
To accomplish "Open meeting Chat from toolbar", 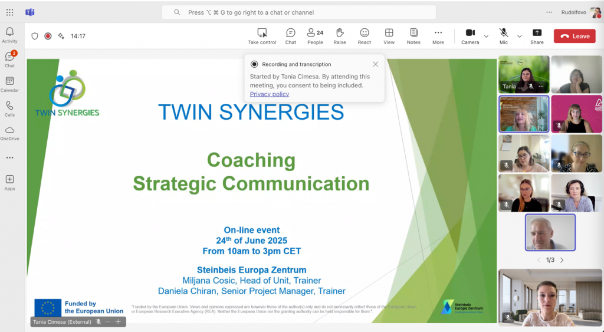I will [291, 37].
